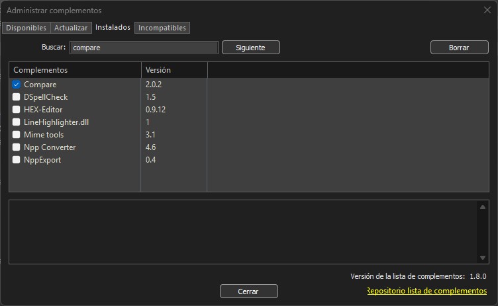The width and height of the screenshot is (498, 306).
Task: Click the Cerrar button
Action: coord(248,291)
